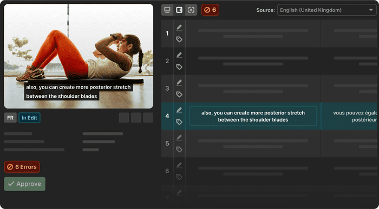The width and height of the screenshot is (379, 209).
Task: Switch to focus frame layout view
Action: [x=191, y=10]
